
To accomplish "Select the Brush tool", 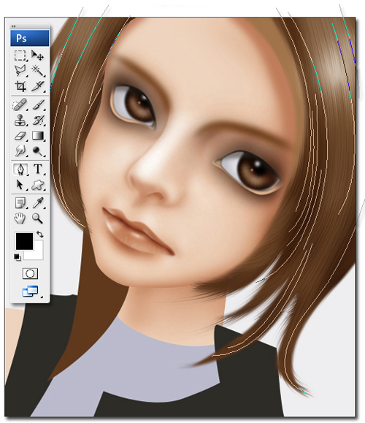I will pyautogui.click(x=38, y=104).
